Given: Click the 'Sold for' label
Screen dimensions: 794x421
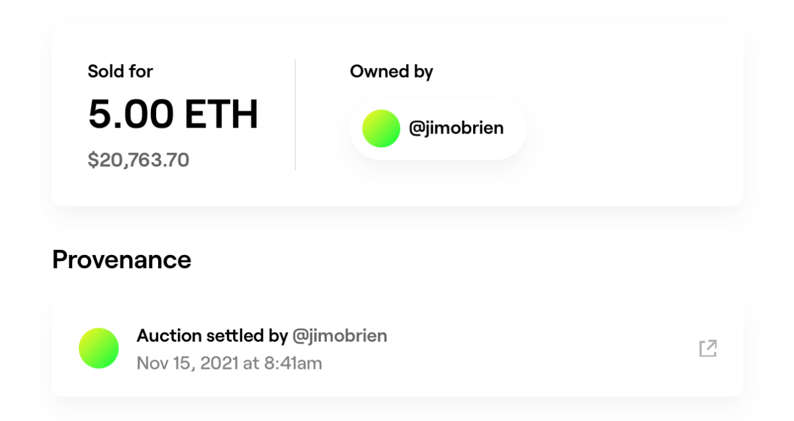Looking at the screenshot, I should pyautogui.click(x=120, y=71).
